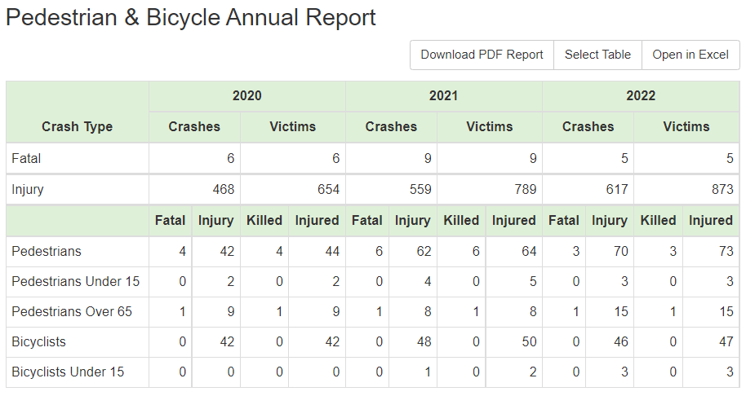The width and height of the screenshot is (746, 396).
Task: Select the 2020 injury crashes value 468
Action: pyautogui.click(x=223, y=190)
